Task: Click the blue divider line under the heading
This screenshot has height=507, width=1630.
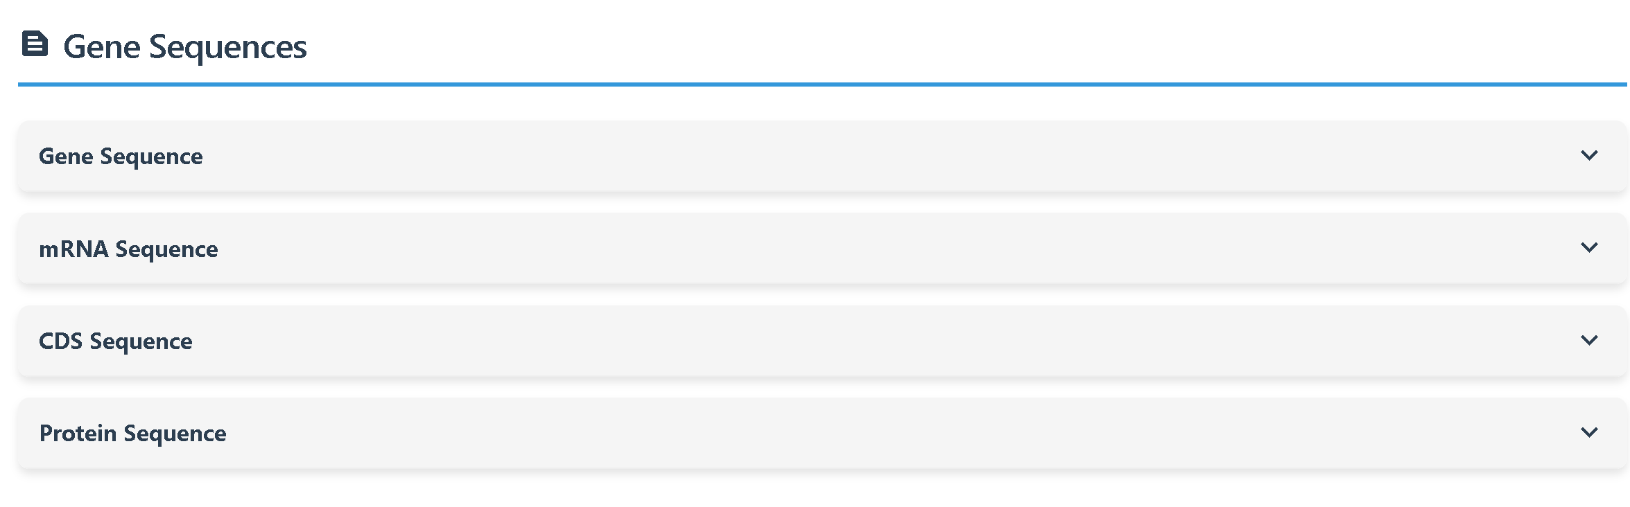Action: [822, 84]
